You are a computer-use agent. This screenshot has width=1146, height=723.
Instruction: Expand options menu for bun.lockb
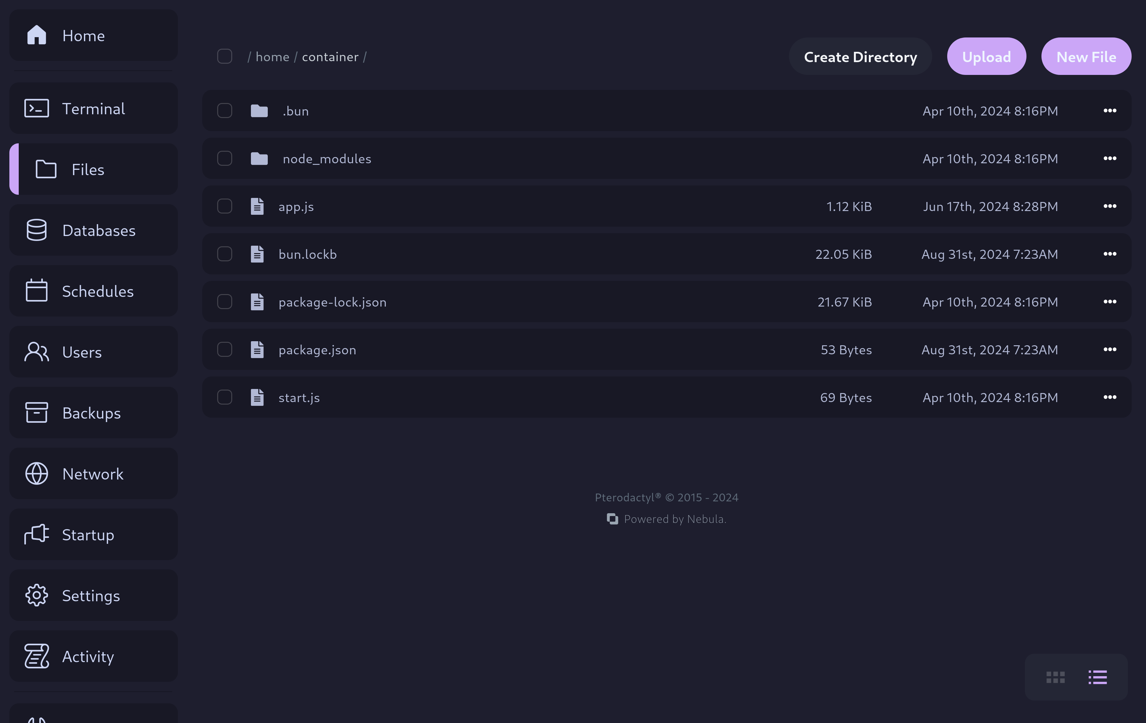point(1110,253)
